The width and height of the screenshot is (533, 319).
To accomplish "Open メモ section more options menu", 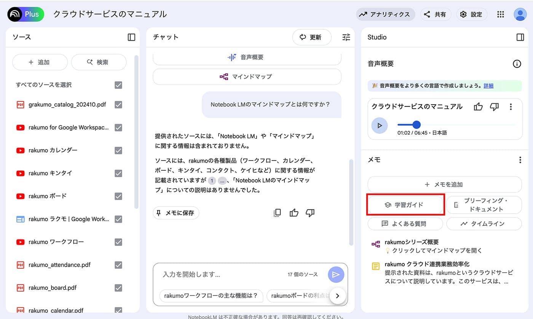I will point(520,160).
